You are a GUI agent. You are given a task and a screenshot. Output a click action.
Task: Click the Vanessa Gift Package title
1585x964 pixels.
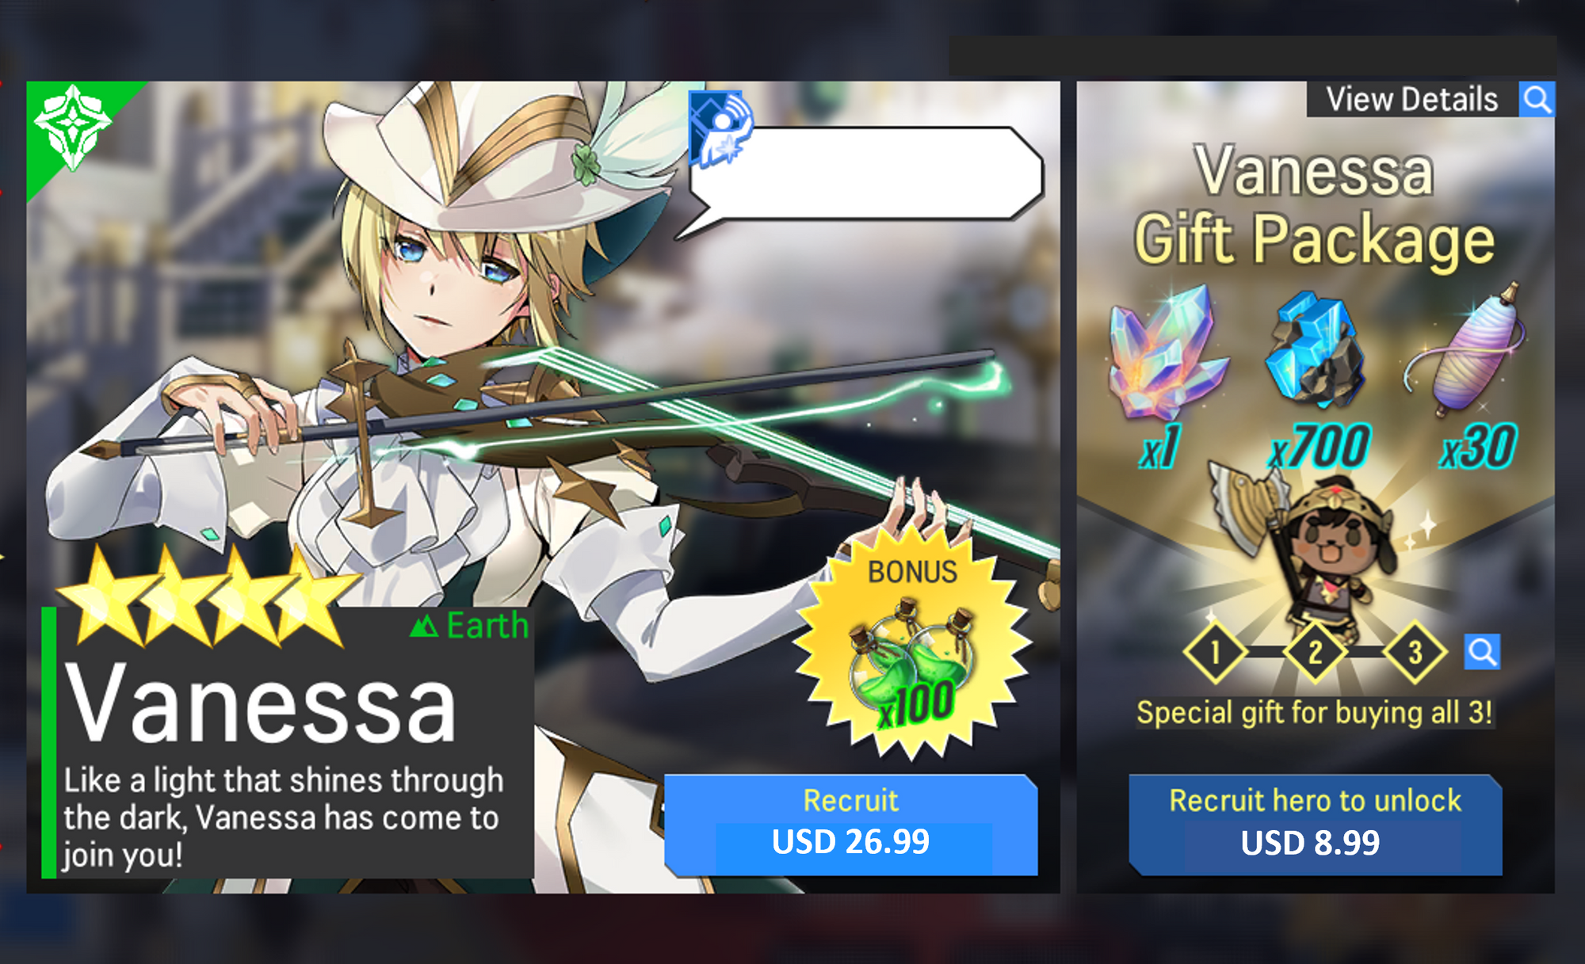pos(1315,204)
